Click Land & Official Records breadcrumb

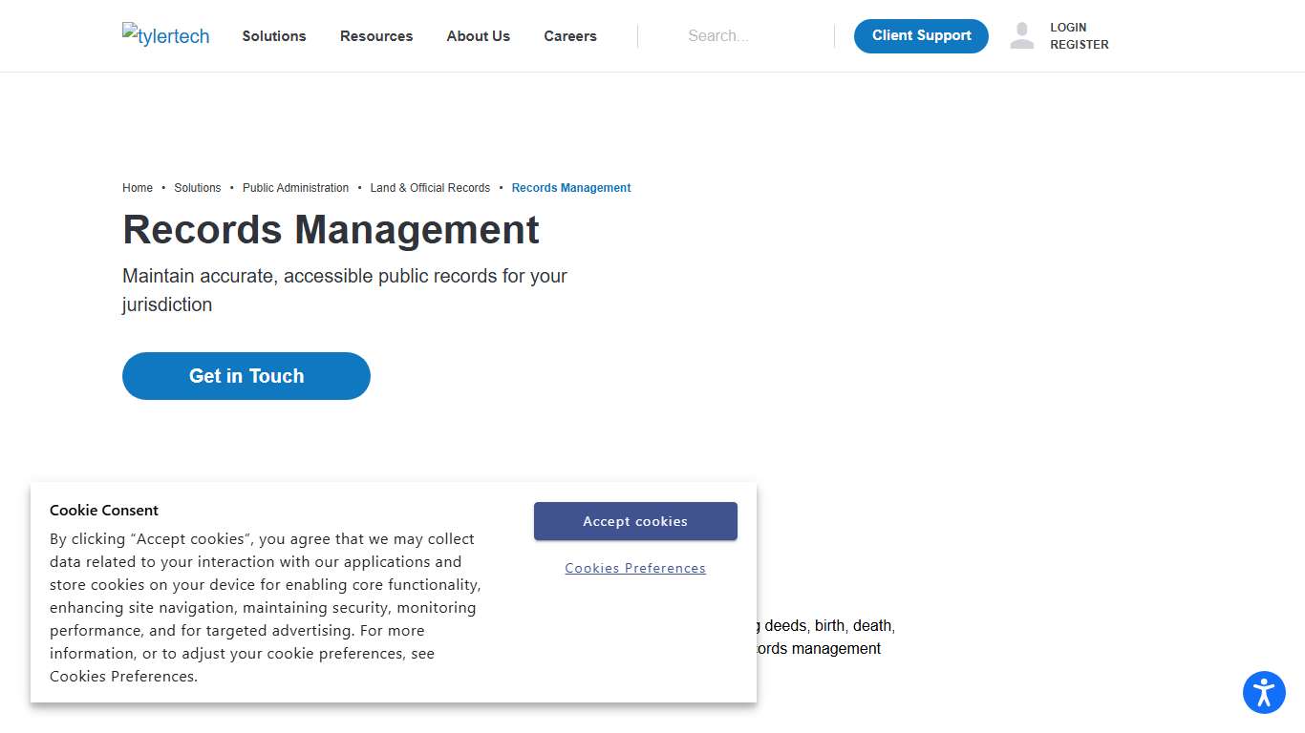[430, 187]
